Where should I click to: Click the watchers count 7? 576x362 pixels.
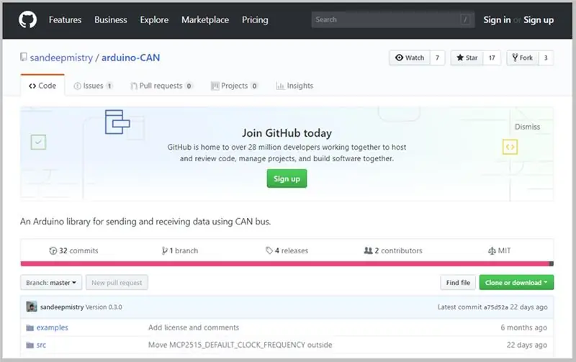(437, 58)
